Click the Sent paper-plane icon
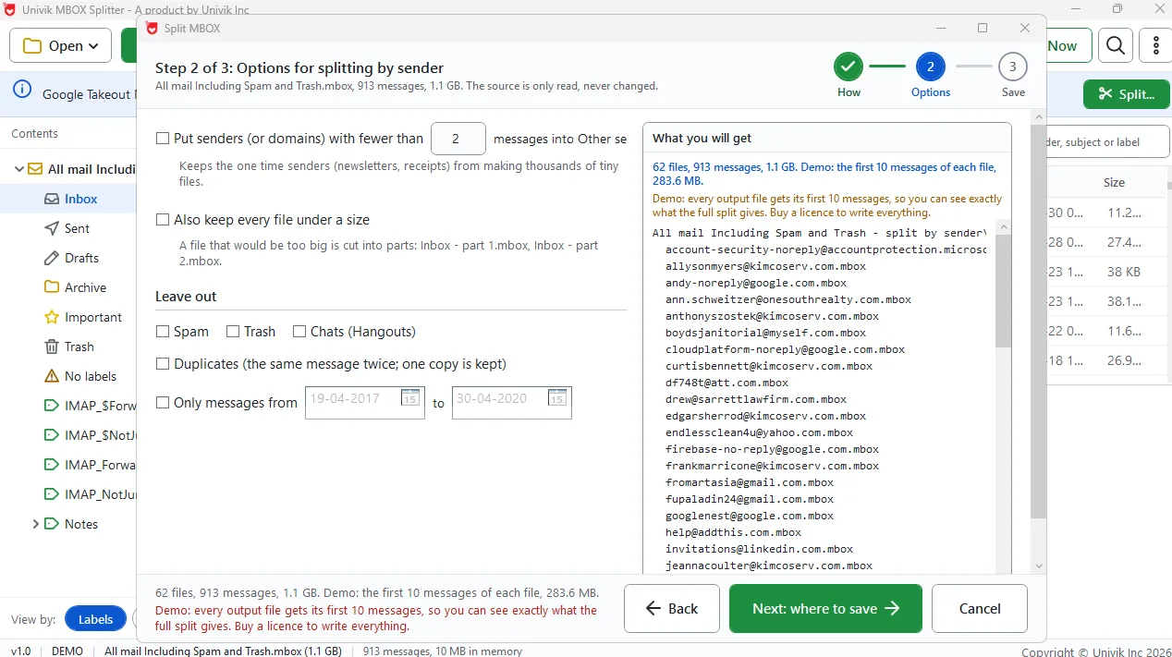The image size is (1172, 657). tap(52, 228)
